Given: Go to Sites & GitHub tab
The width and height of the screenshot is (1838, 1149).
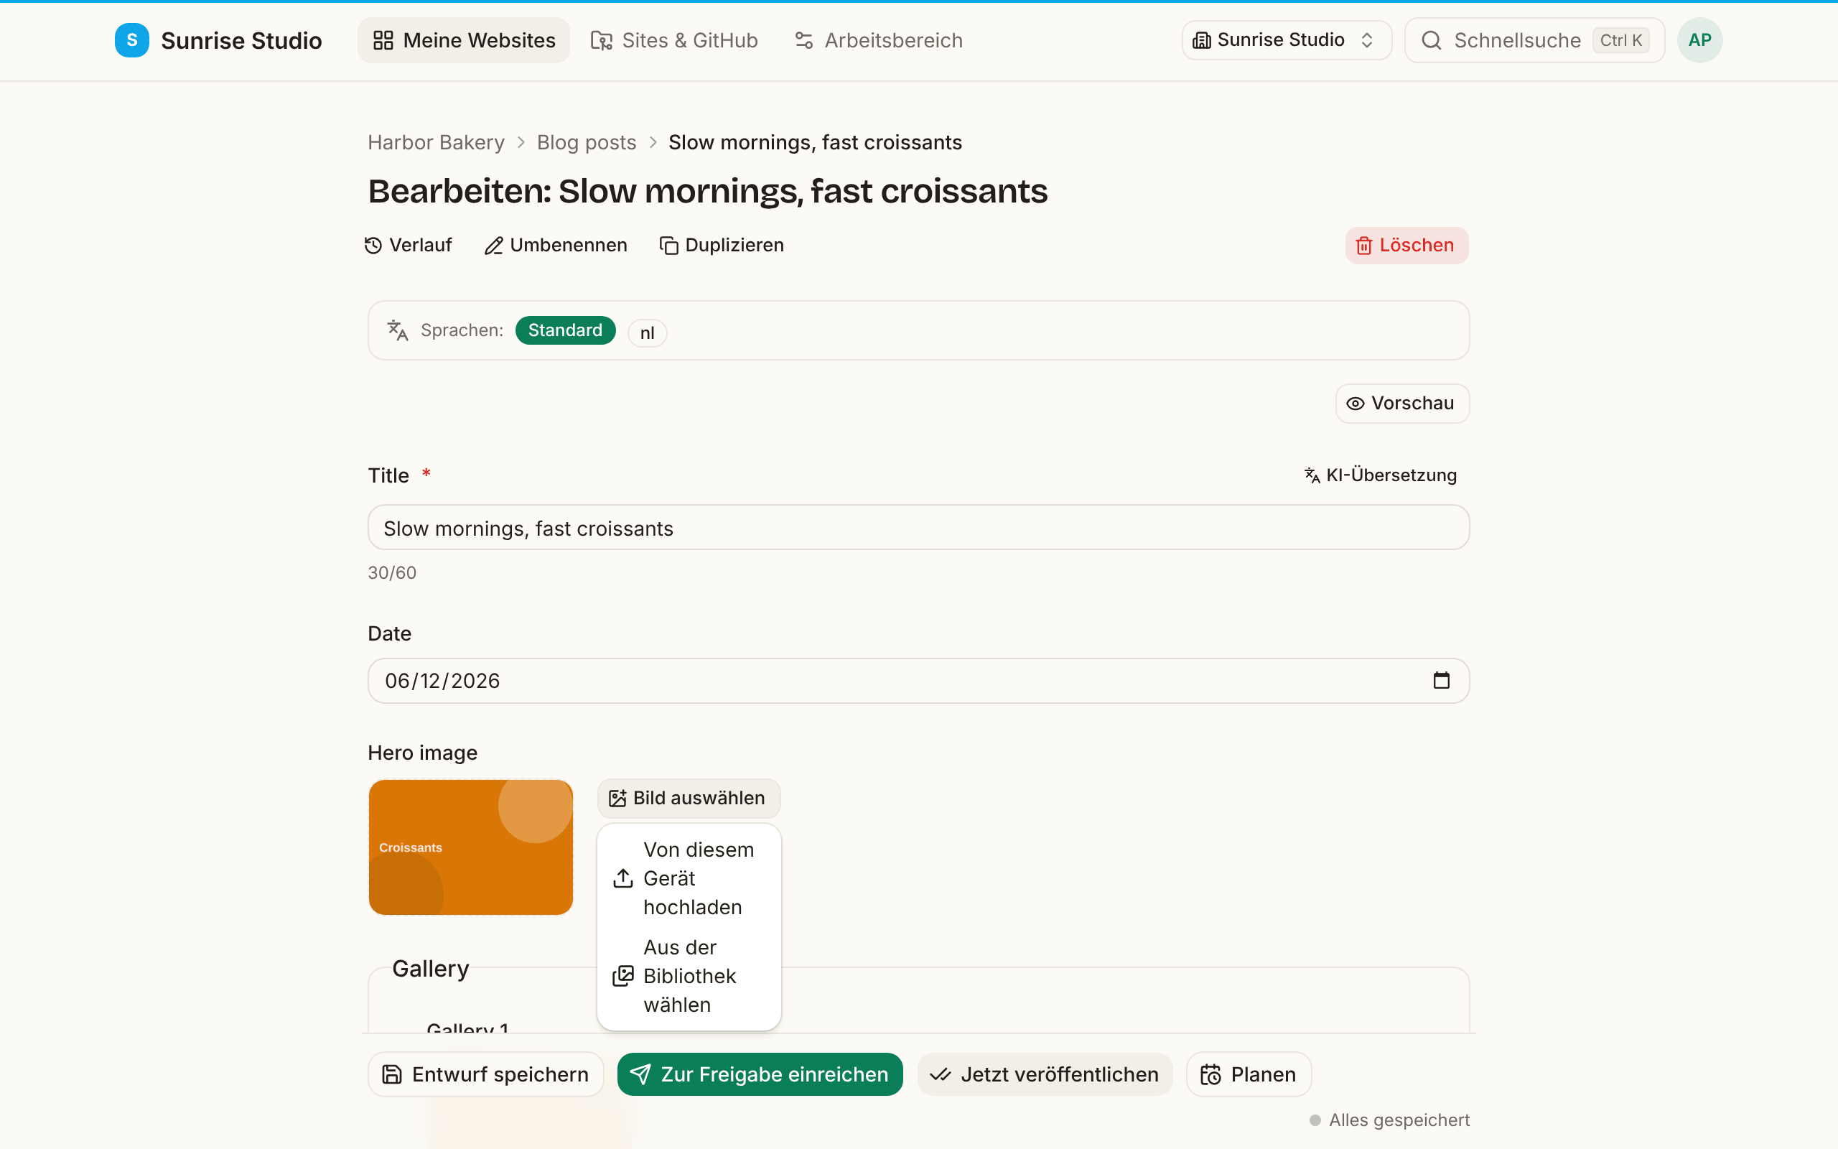Looking at the screenshot, I should (x=674, y=40).
